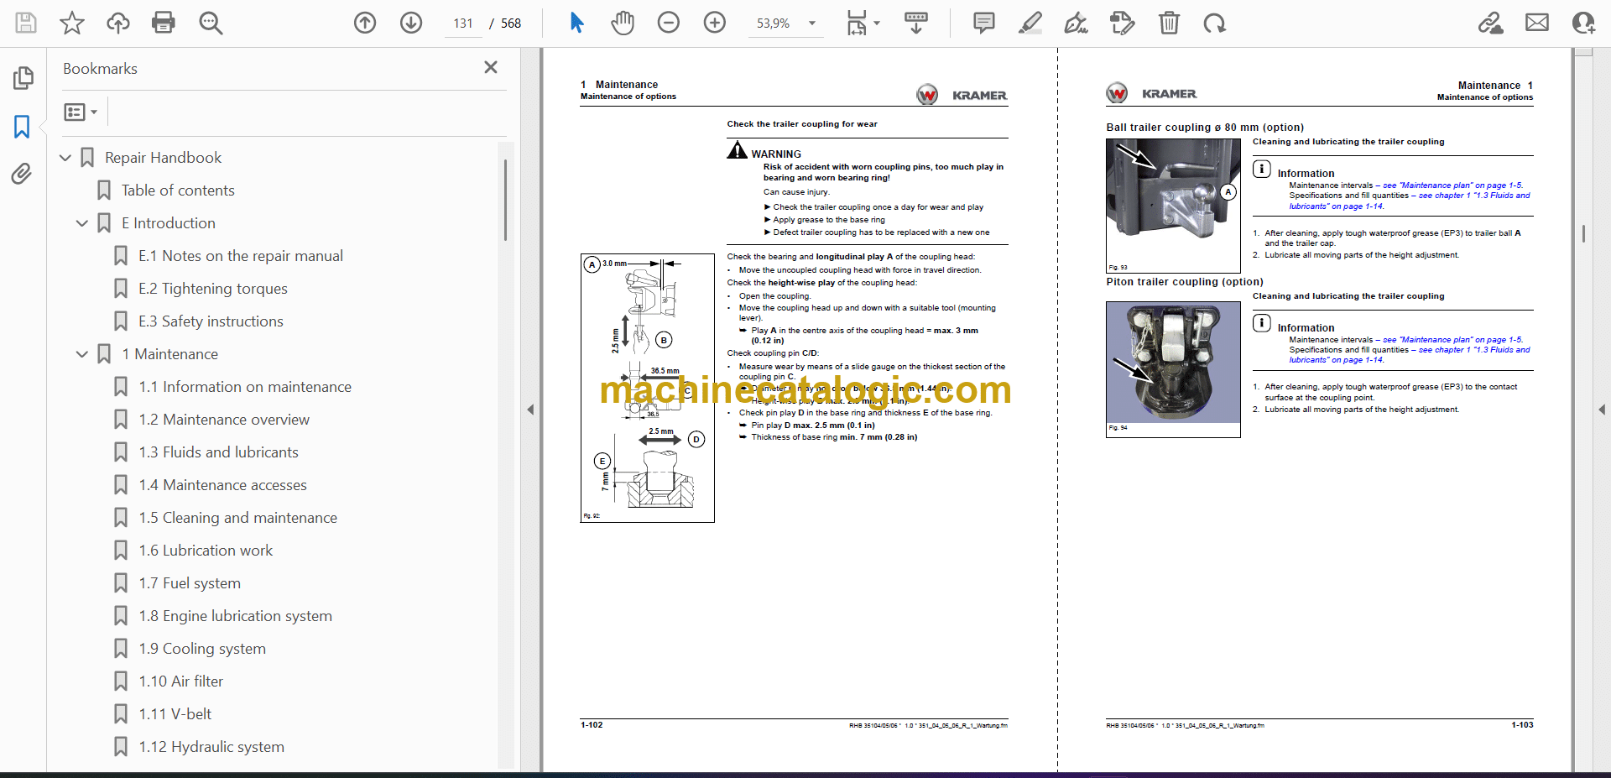Go to next page using down arrow

411,23
